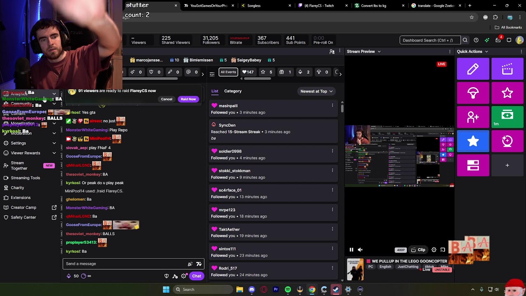The image size is (526, 296).
Task: Open Extensions in sidebar
Action: (21, 197)
